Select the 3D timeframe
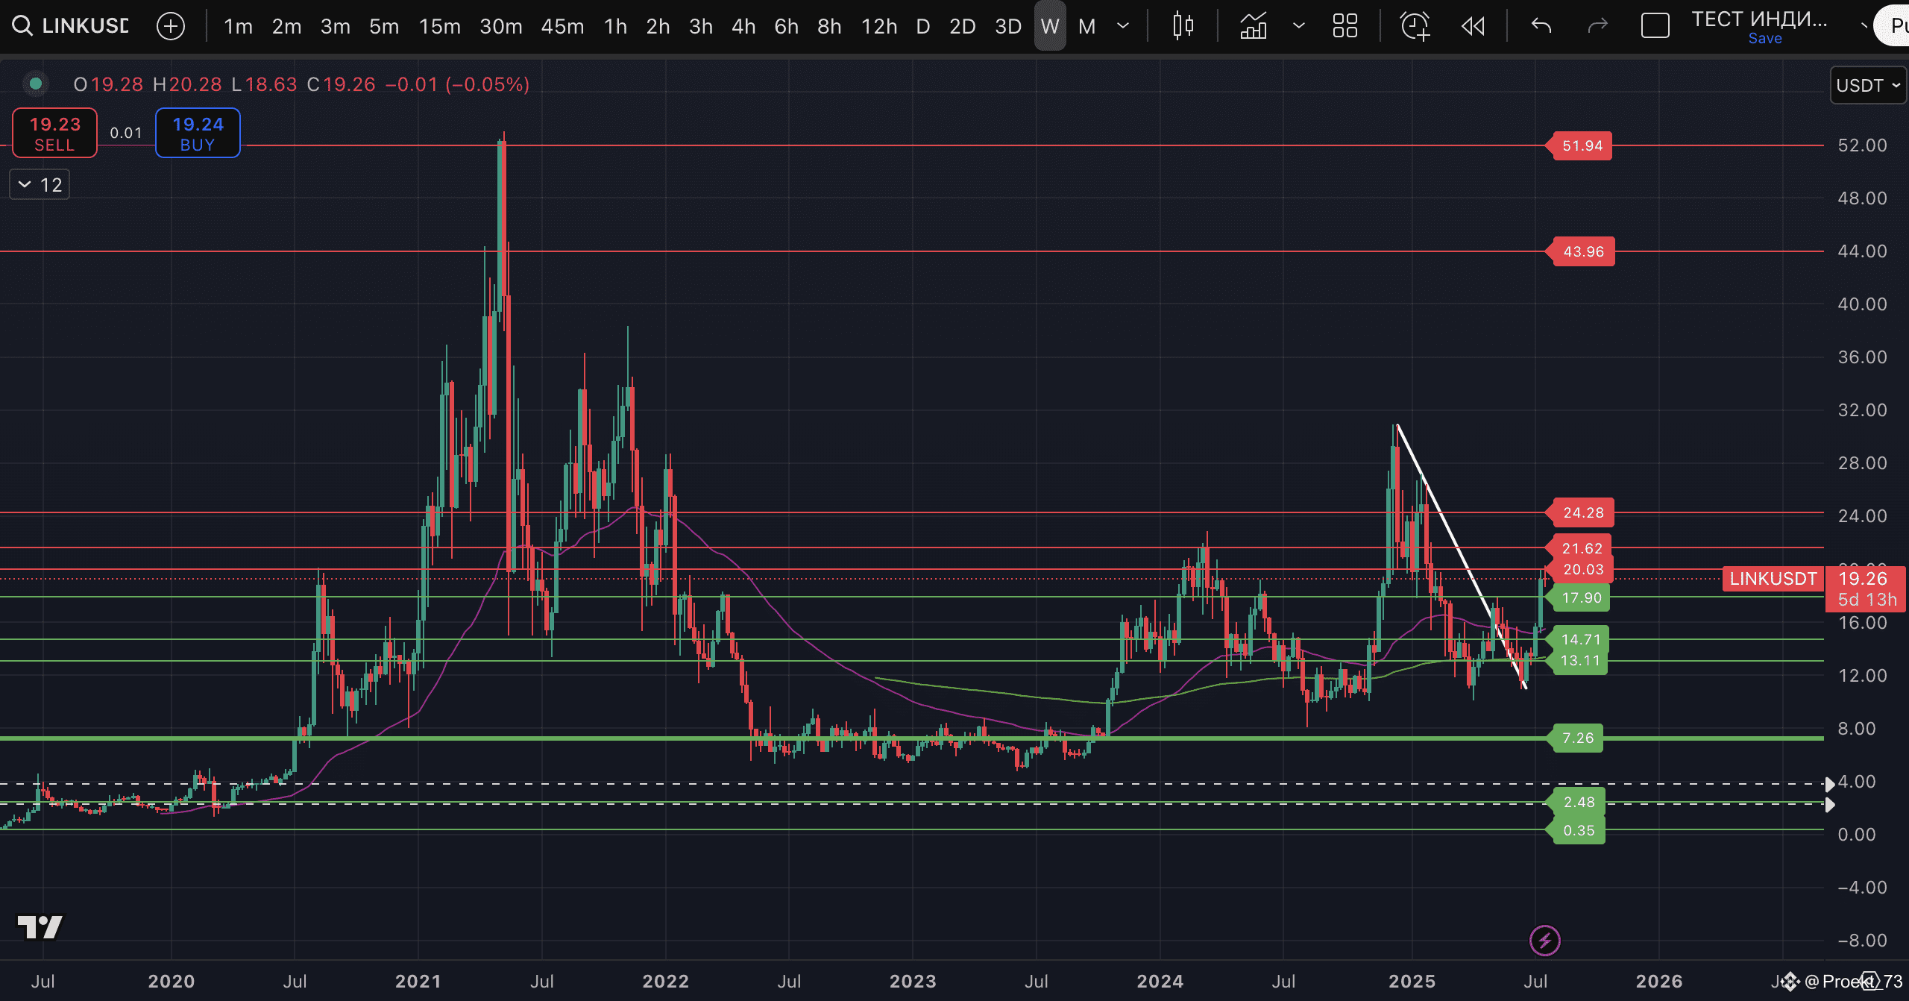1909x1001 pixels. tap(1008, 26)
